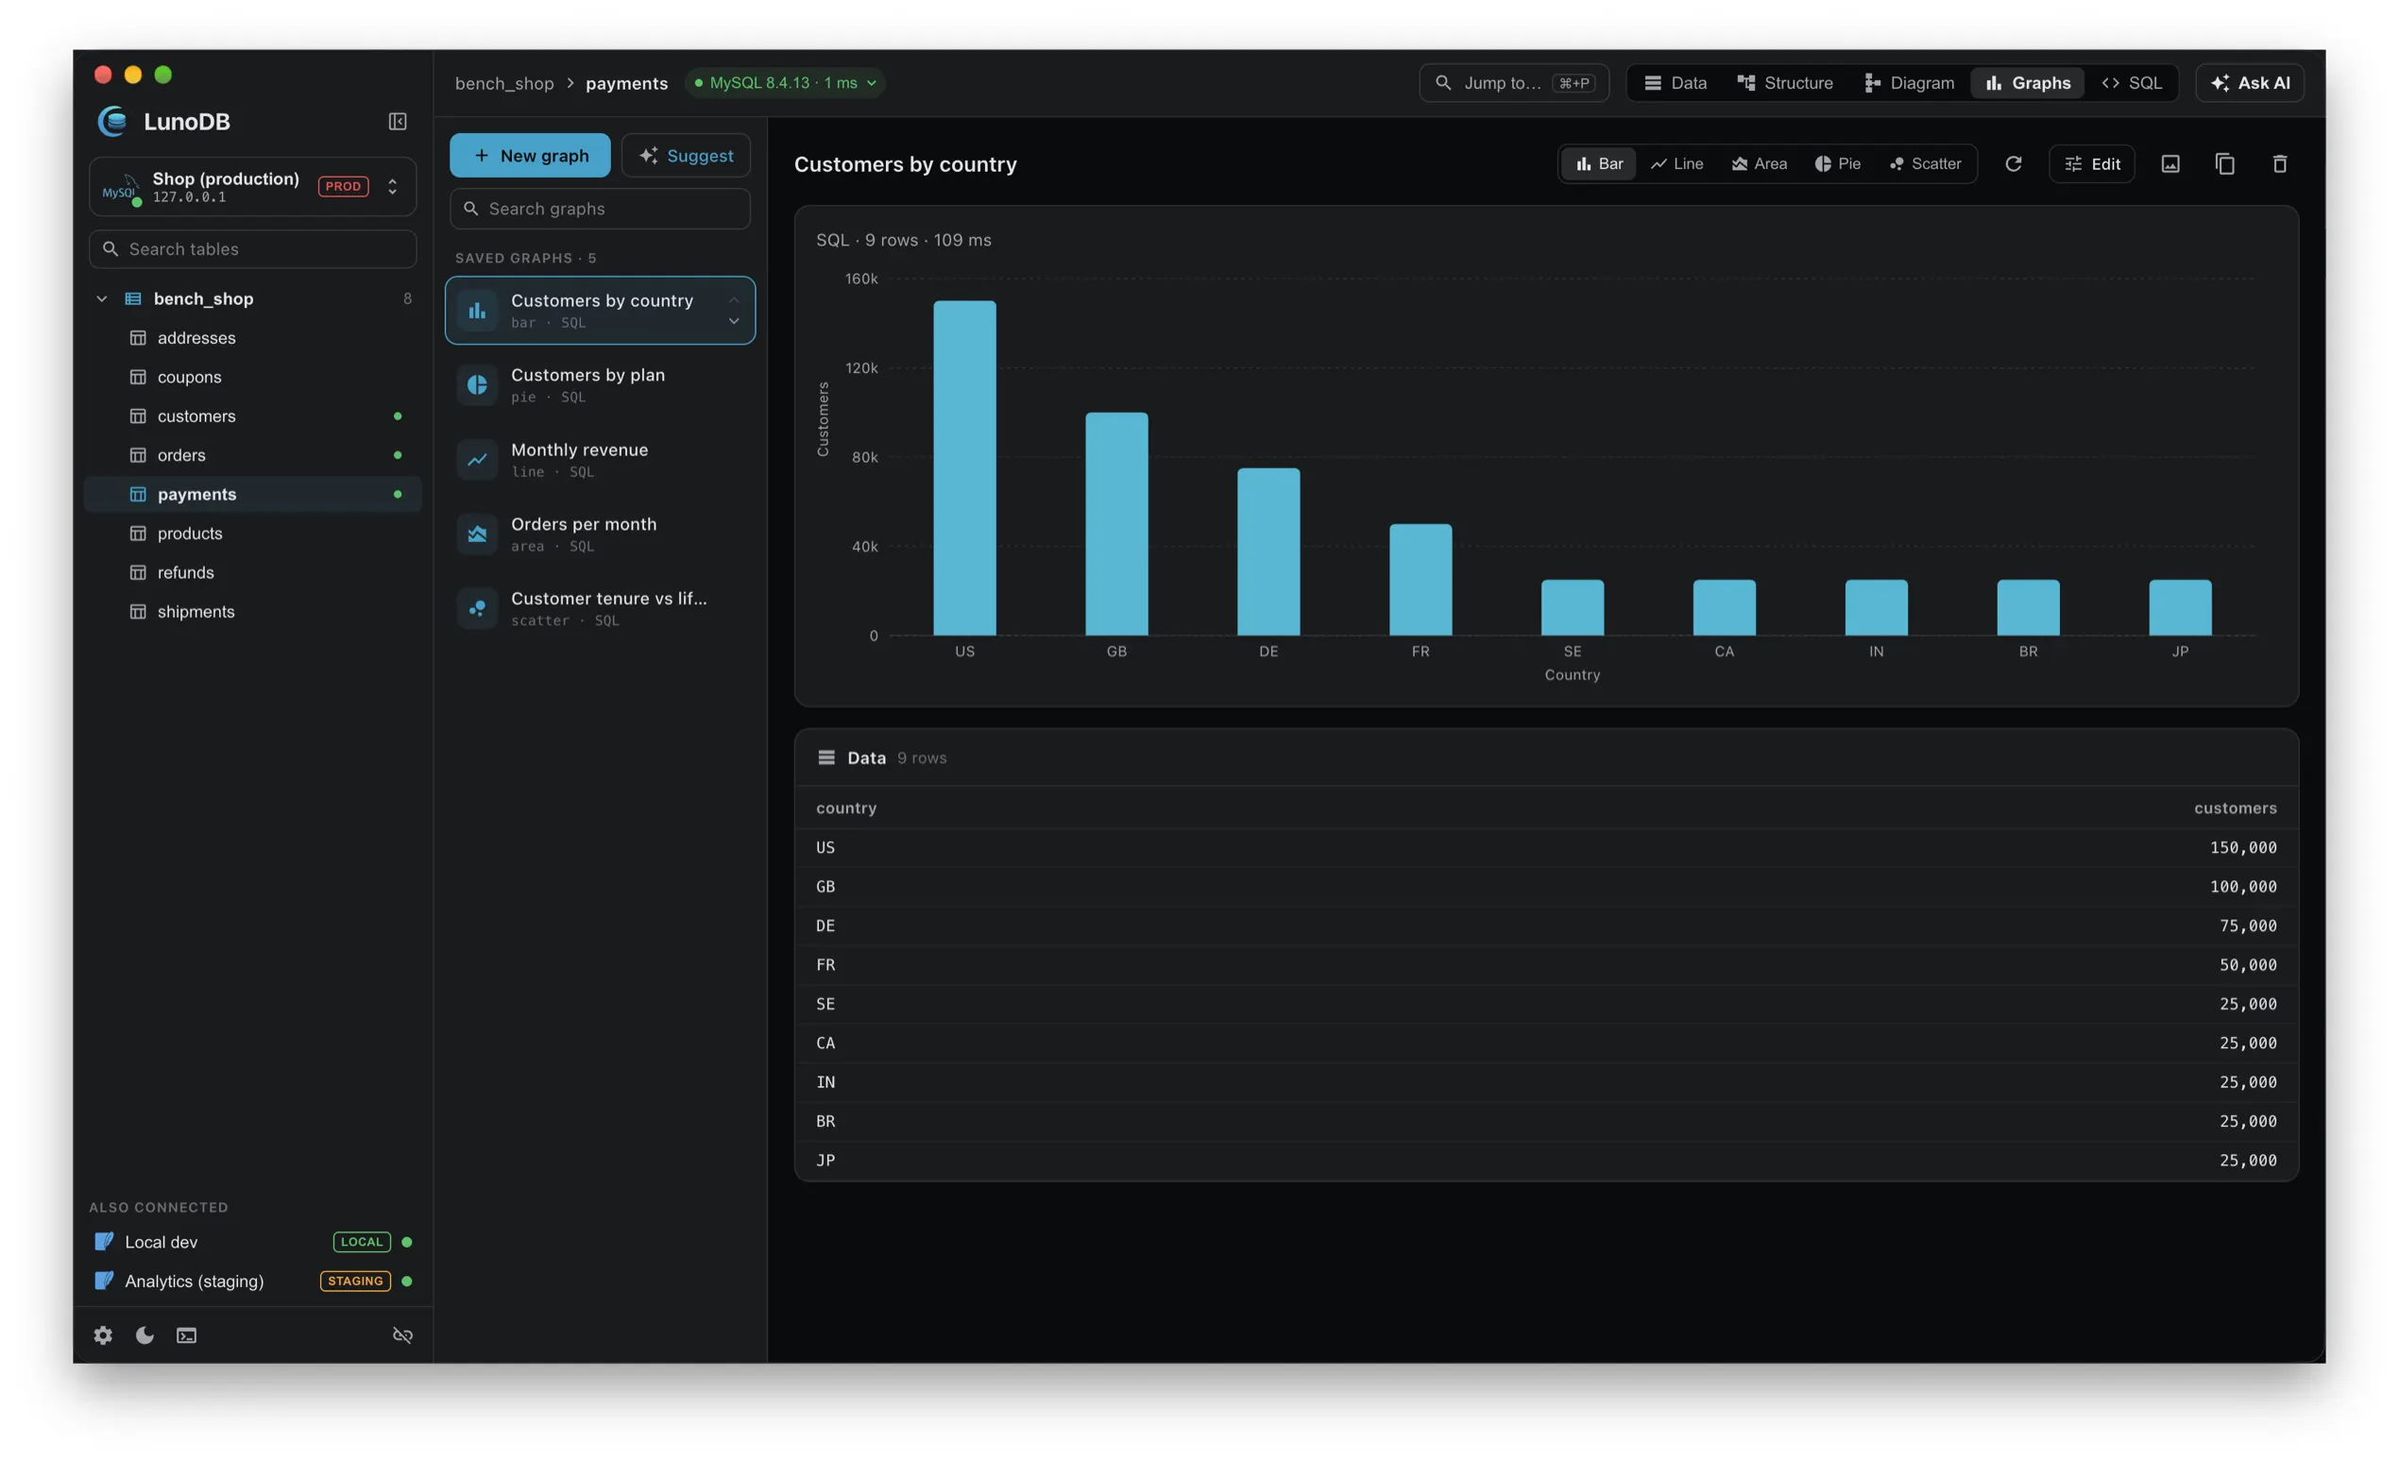Open the terminal console icon
Viewport: 2399px width, 1460px height.
[186, 1335]
